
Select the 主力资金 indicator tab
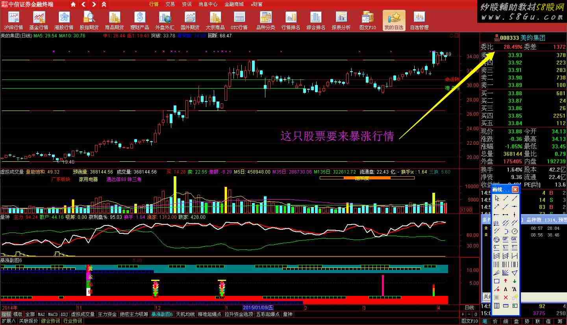(107, 314)
